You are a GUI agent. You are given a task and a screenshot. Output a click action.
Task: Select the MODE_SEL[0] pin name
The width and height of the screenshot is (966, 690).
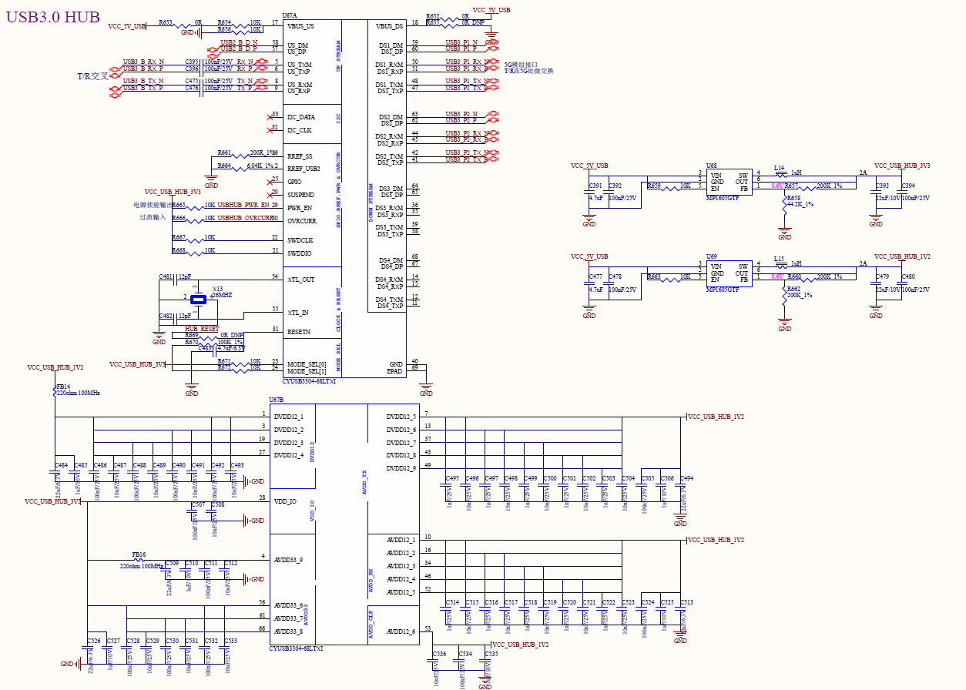(x=307, y=363)
